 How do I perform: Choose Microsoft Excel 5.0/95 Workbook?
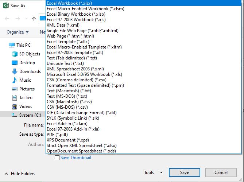pyautogui.click(x=143, y=74)
